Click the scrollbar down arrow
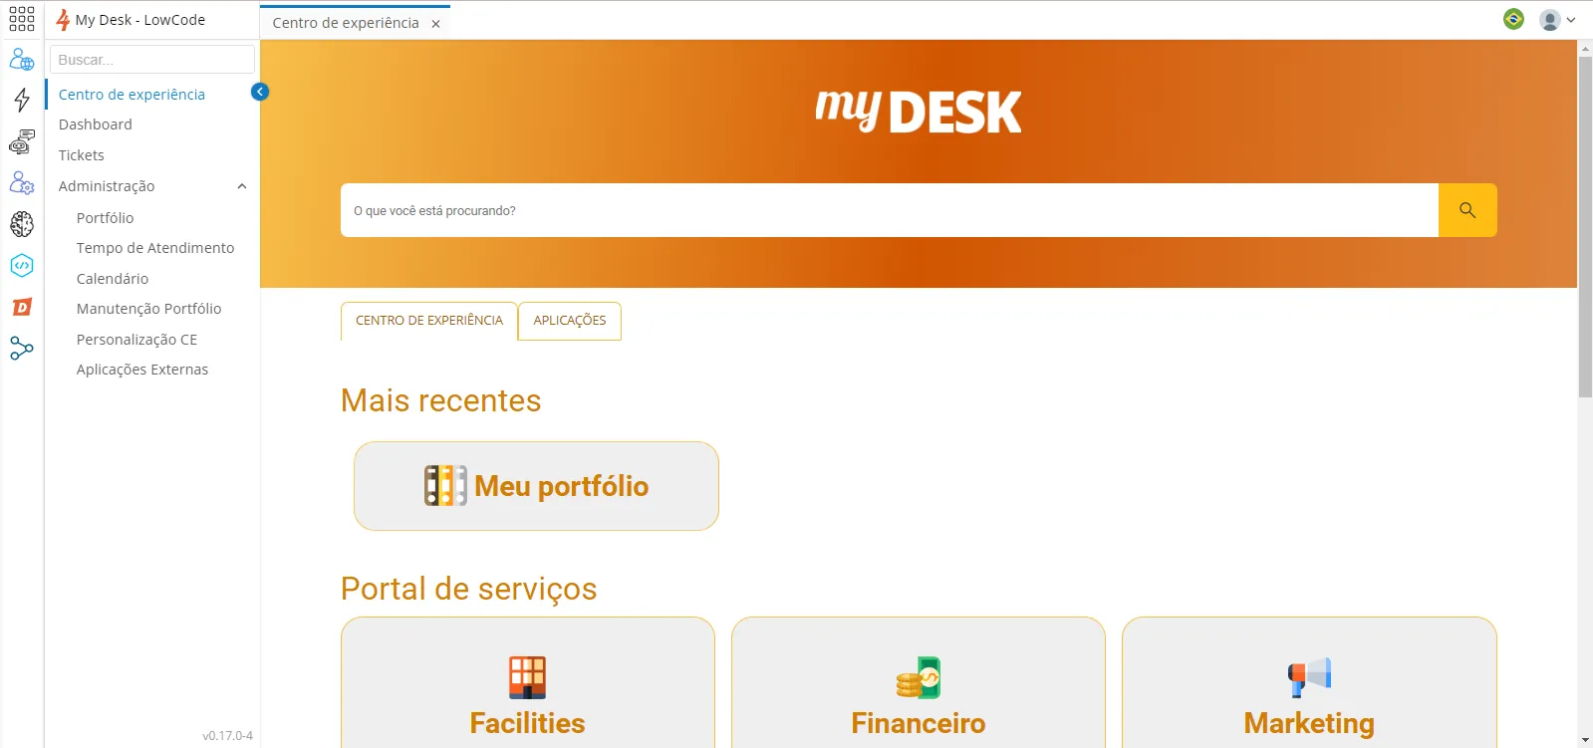 point(1585,740)
